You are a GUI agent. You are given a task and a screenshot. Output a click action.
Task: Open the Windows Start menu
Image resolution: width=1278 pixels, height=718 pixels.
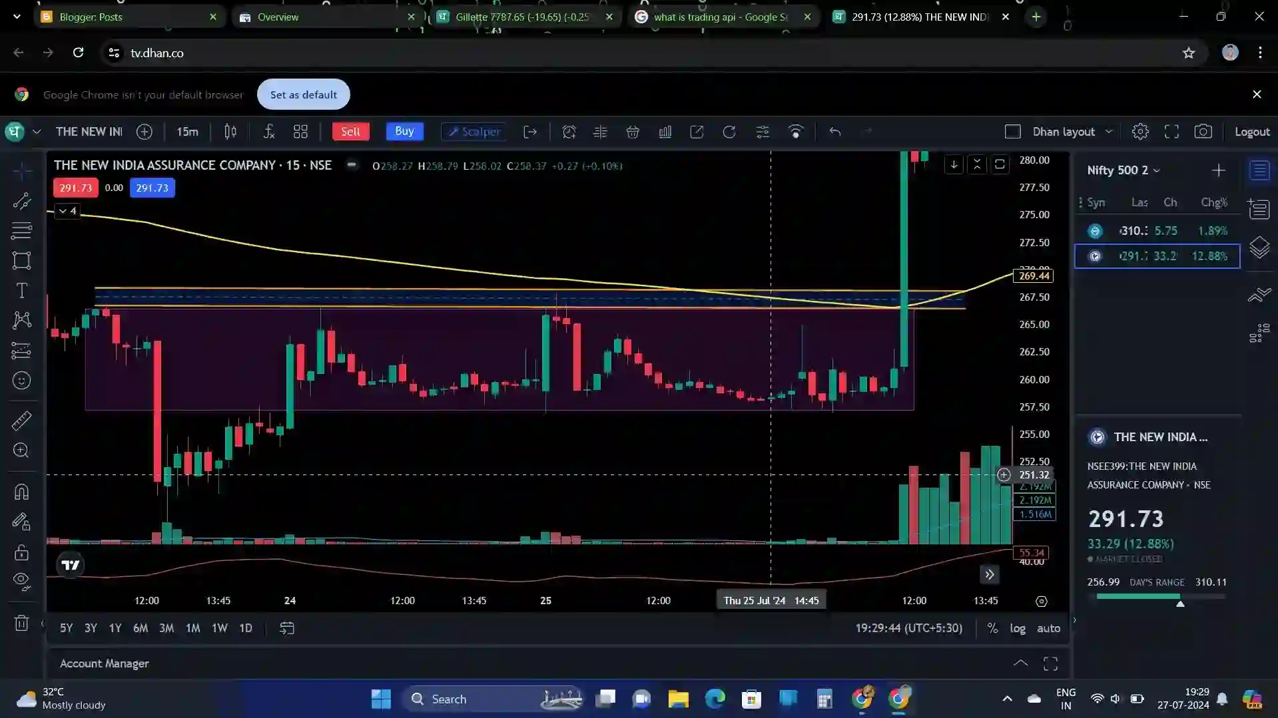click(x=381, y=699)
